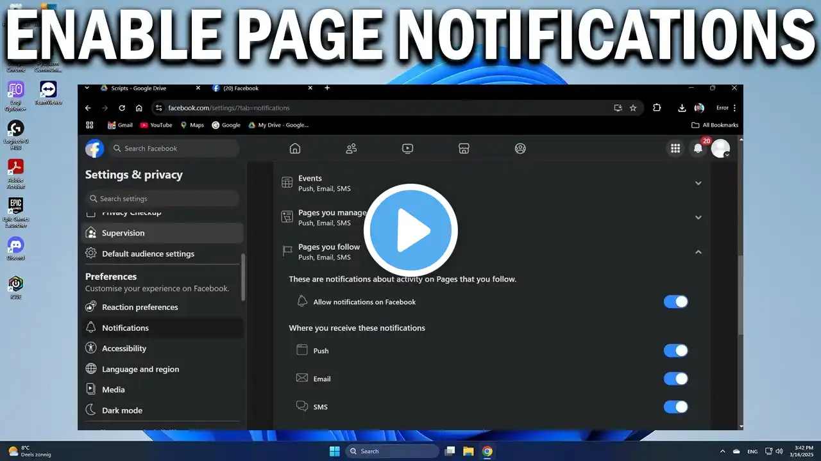
Task: Open Media settings in sidebar
Action: point(164,389)
